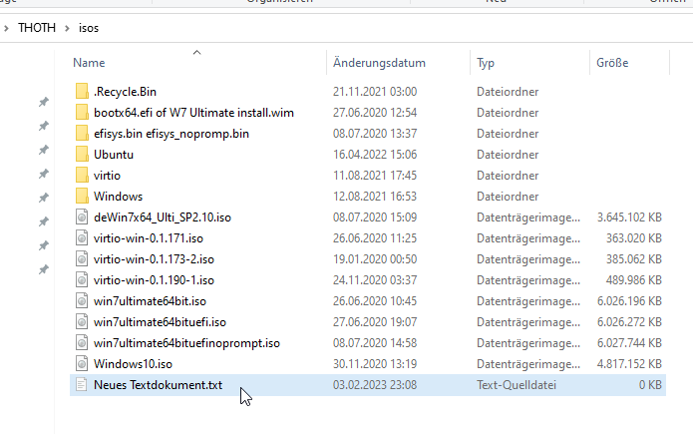The image size is (693, 434).
Task: Click the Dateiordner type of the Ubuntu row
Action: tap(508, 155)
